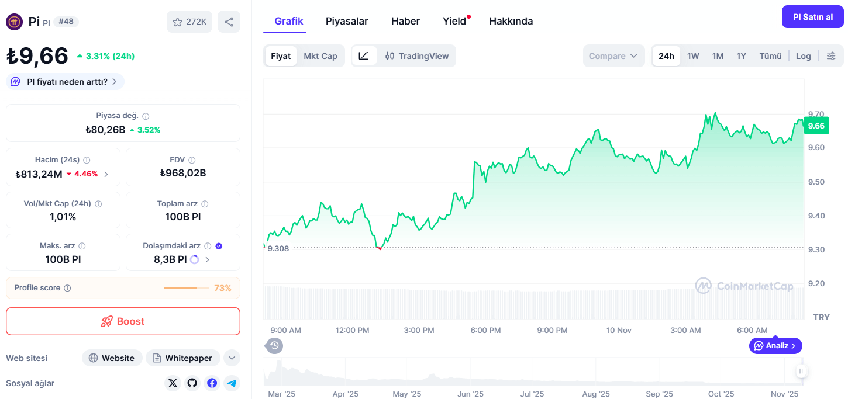The height and width of the screenshot is (399, 848).
Task: Select Mkt Cap chart mode
Action: coord(320,56)
